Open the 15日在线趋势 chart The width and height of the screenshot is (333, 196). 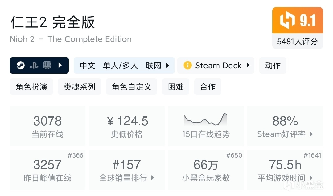coord(206,126)
